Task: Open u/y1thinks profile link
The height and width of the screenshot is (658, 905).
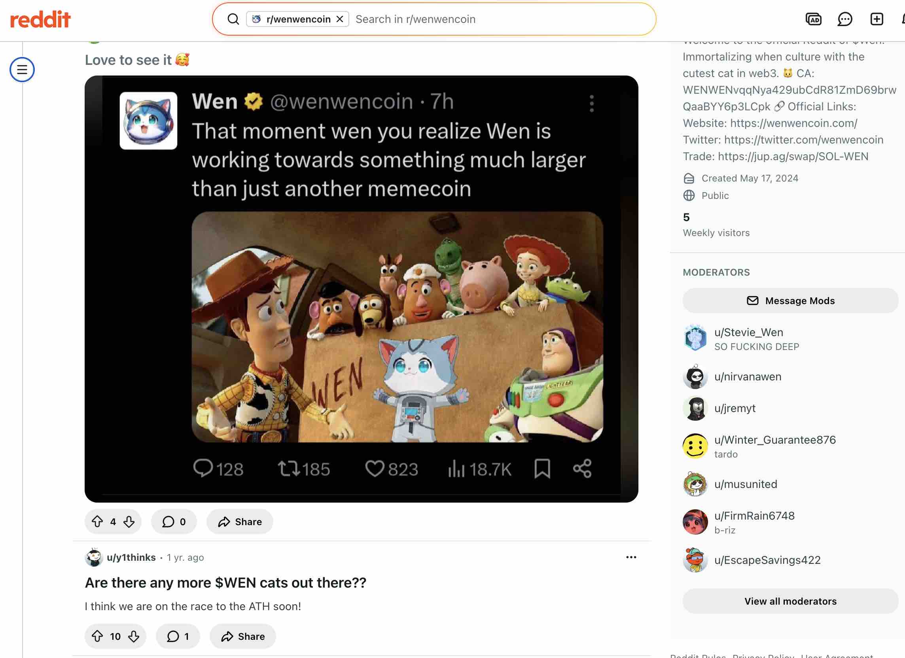Action: click(x=131, y=558)
